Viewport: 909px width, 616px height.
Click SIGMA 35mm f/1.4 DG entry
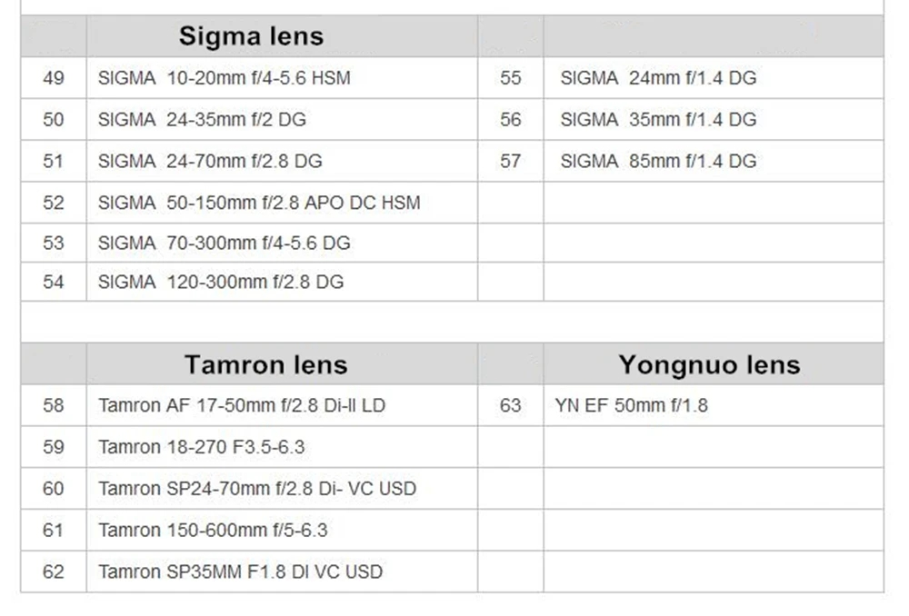click(x=658, y=119)
